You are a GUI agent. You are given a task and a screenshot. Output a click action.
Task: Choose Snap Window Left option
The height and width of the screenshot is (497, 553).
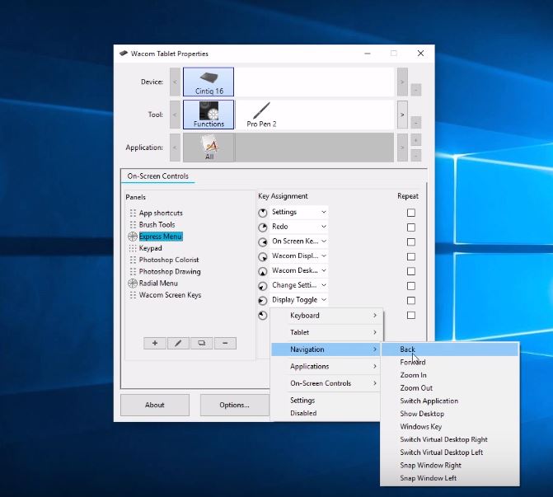tap(450, 478)
